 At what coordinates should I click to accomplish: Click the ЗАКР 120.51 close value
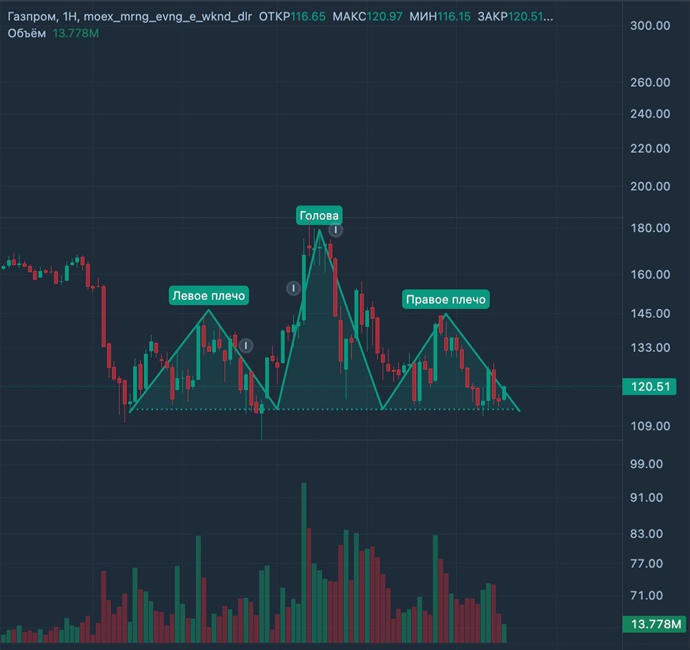(x=515, y=17)
